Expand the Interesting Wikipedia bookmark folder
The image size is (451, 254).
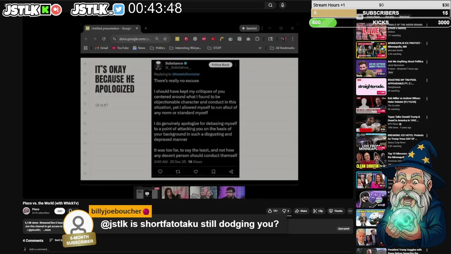tap(185, 48)
